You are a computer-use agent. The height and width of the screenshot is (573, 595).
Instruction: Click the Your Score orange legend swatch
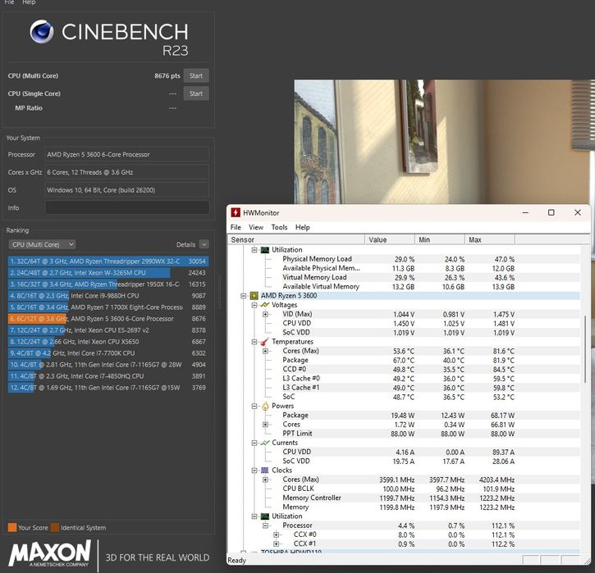coord(12,528)
